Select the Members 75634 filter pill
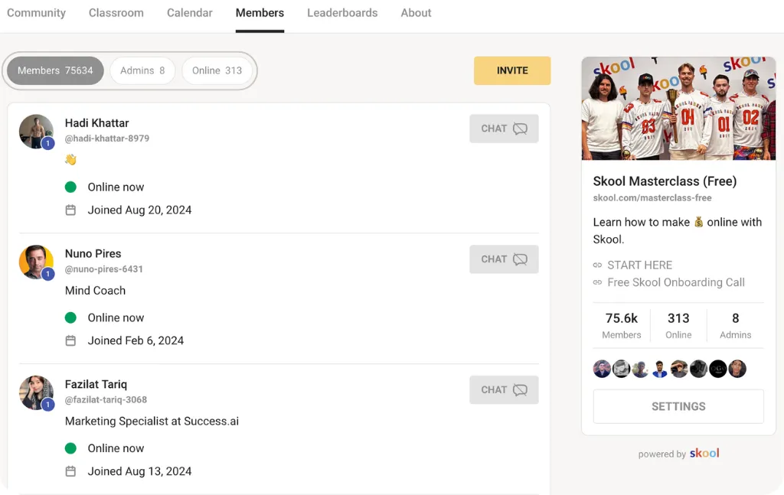The image size is (784, 495). pyautogui.click(x=54, y=70)
